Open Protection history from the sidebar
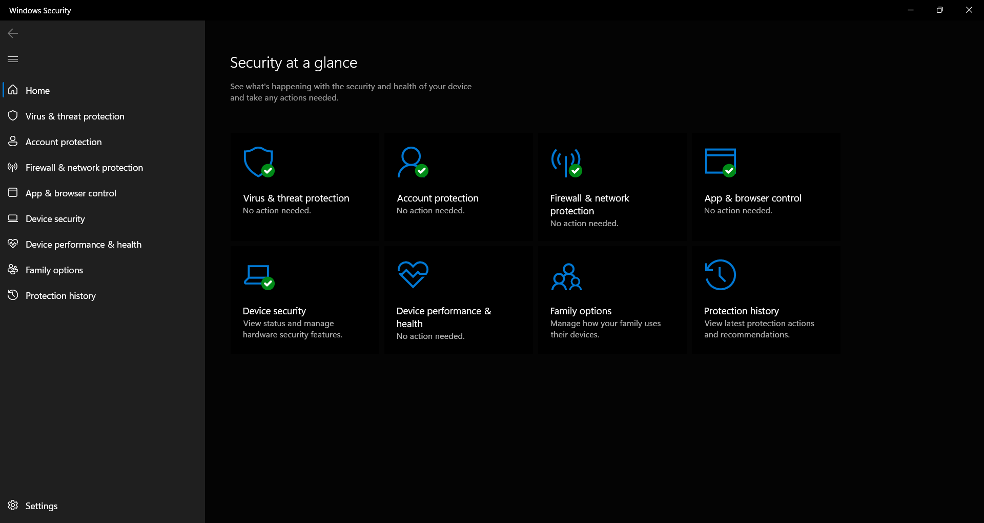 pos(60,296)
